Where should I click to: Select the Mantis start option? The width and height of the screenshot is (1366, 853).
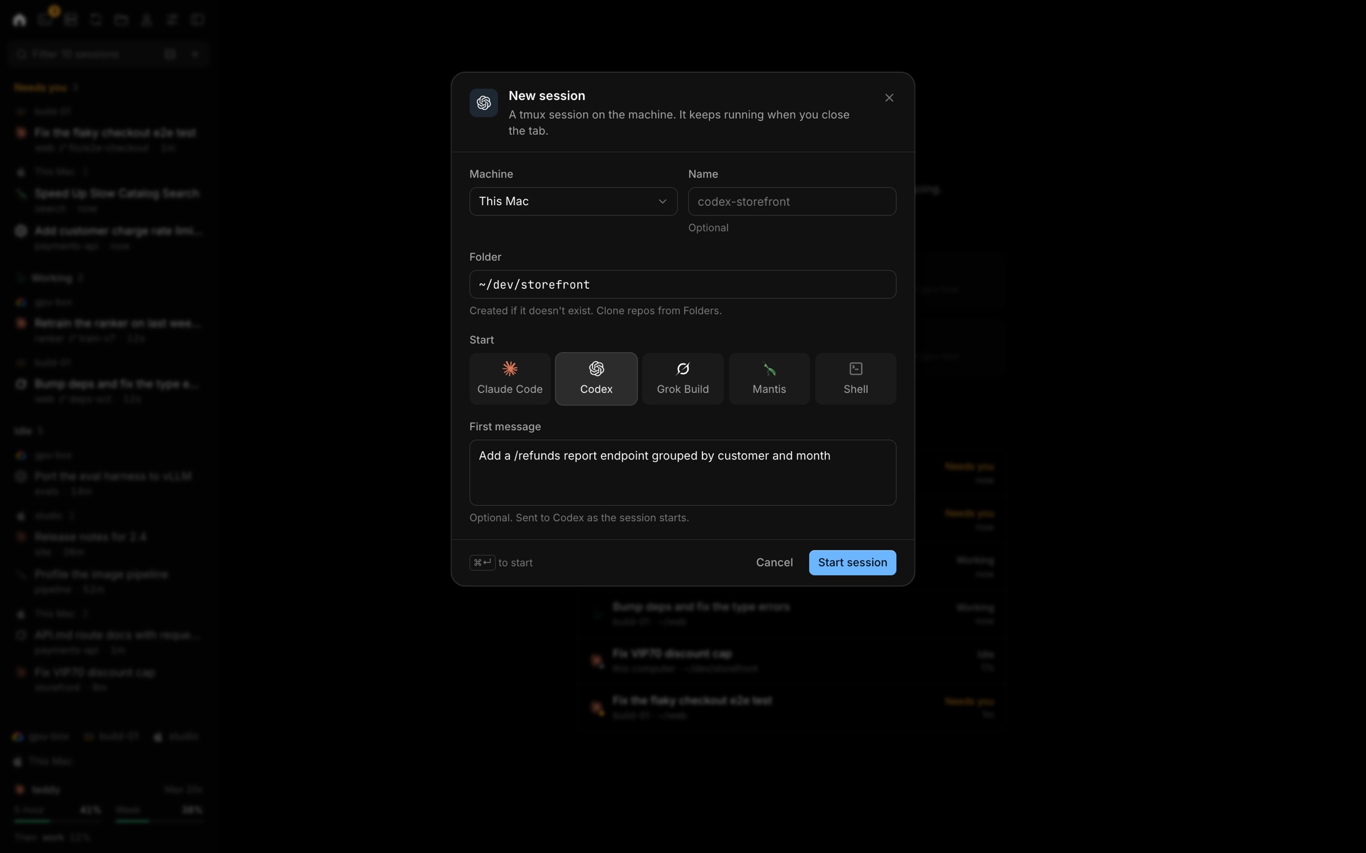[769, 379]
